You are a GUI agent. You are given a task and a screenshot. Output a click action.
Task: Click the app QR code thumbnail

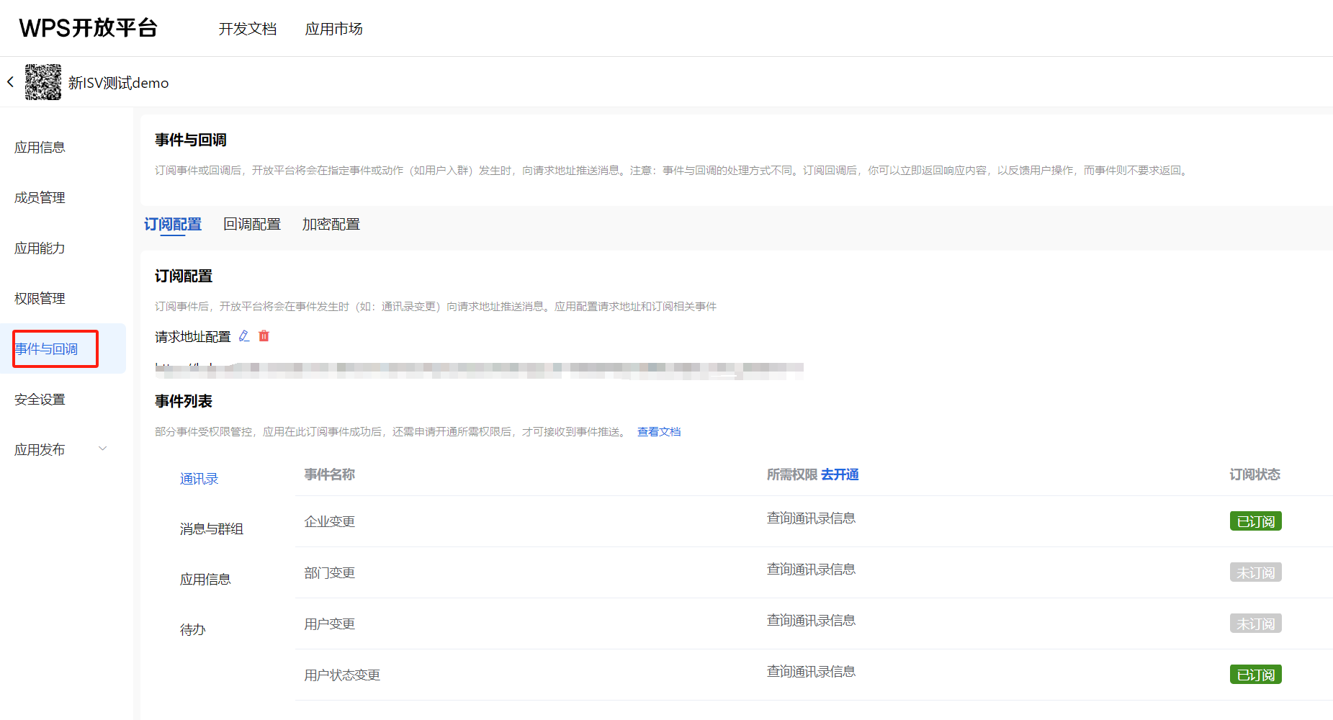click(x=43, y=82)
